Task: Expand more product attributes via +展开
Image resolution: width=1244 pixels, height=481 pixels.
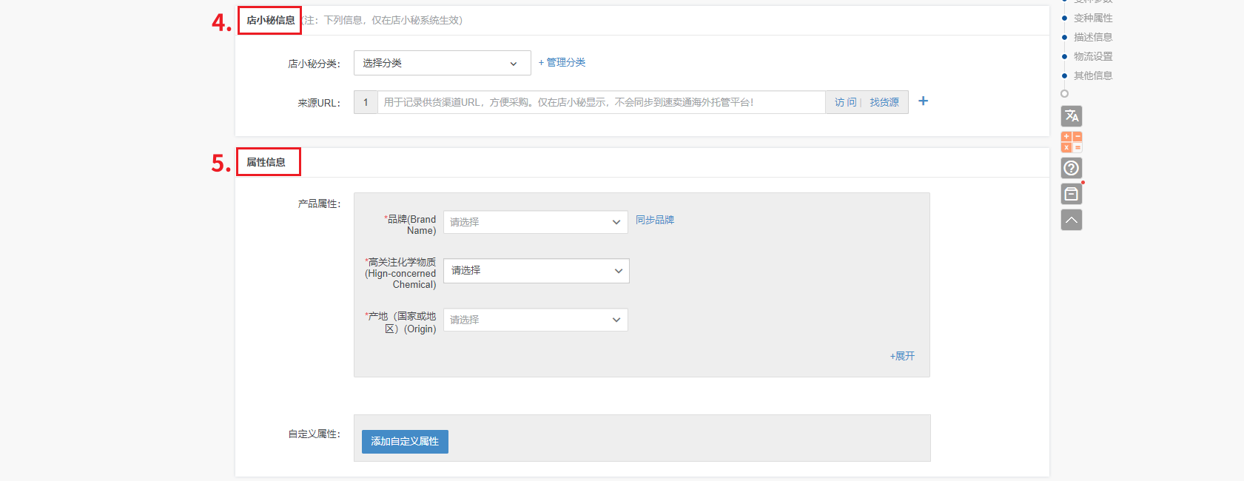Action: pos(902,356)
